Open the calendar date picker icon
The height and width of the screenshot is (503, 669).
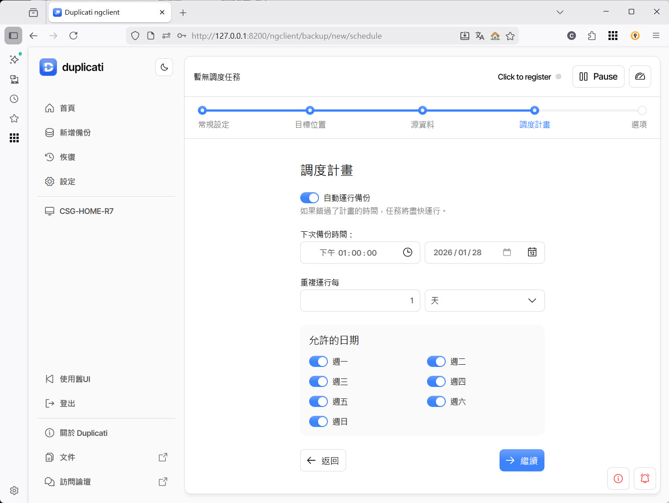[x=532, y=253]
